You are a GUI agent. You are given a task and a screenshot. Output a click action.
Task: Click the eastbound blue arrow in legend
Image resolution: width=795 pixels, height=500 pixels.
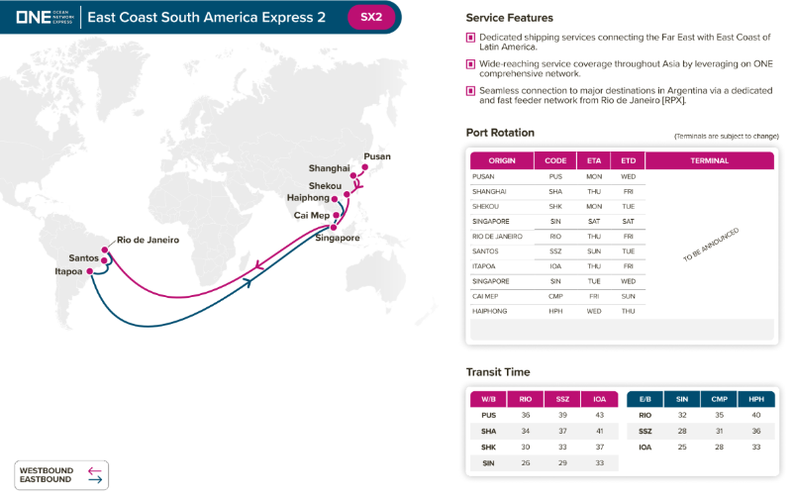point(95,480)
